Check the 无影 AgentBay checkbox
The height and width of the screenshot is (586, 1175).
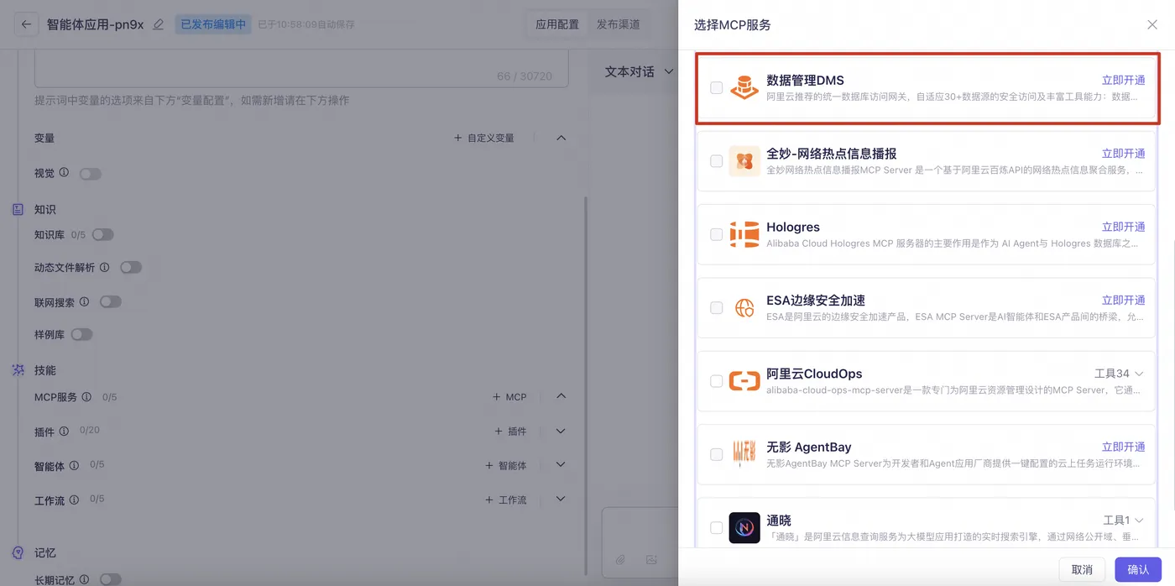[x=716, y=454]
